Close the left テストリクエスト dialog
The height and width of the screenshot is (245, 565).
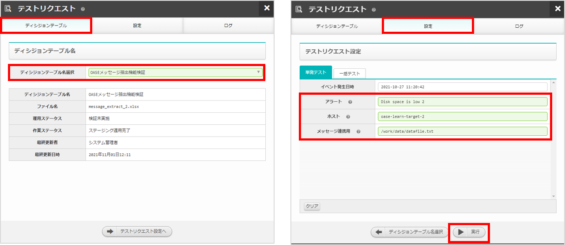(x=267, y=7)
